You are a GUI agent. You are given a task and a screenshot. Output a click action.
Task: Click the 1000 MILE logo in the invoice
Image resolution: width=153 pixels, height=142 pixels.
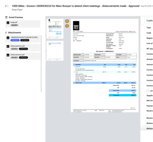pyautogui.click(x=76, y=26)
